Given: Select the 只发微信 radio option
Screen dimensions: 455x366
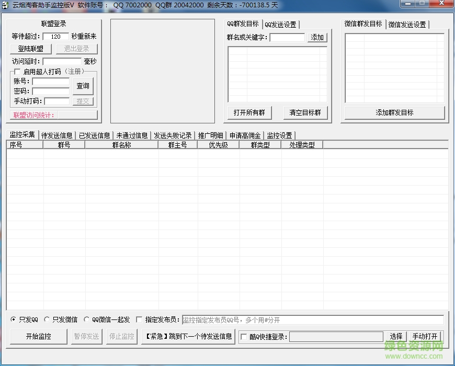Looking at the screenshot, I should point(46,319).
